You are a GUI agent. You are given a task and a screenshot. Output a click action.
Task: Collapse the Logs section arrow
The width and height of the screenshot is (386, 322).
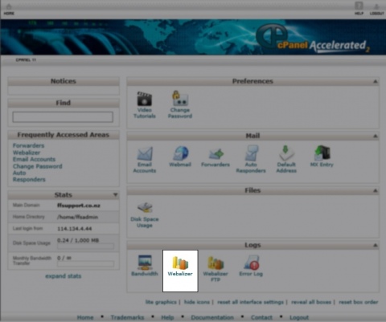(376, 245)
